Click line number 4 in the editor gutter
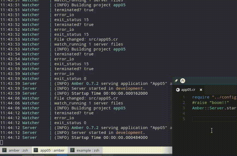 [184, 113]
